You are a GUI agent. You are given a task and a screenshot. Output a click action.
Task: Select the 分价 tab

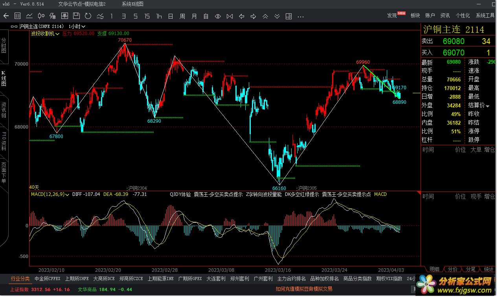click(x=452, y=269)
